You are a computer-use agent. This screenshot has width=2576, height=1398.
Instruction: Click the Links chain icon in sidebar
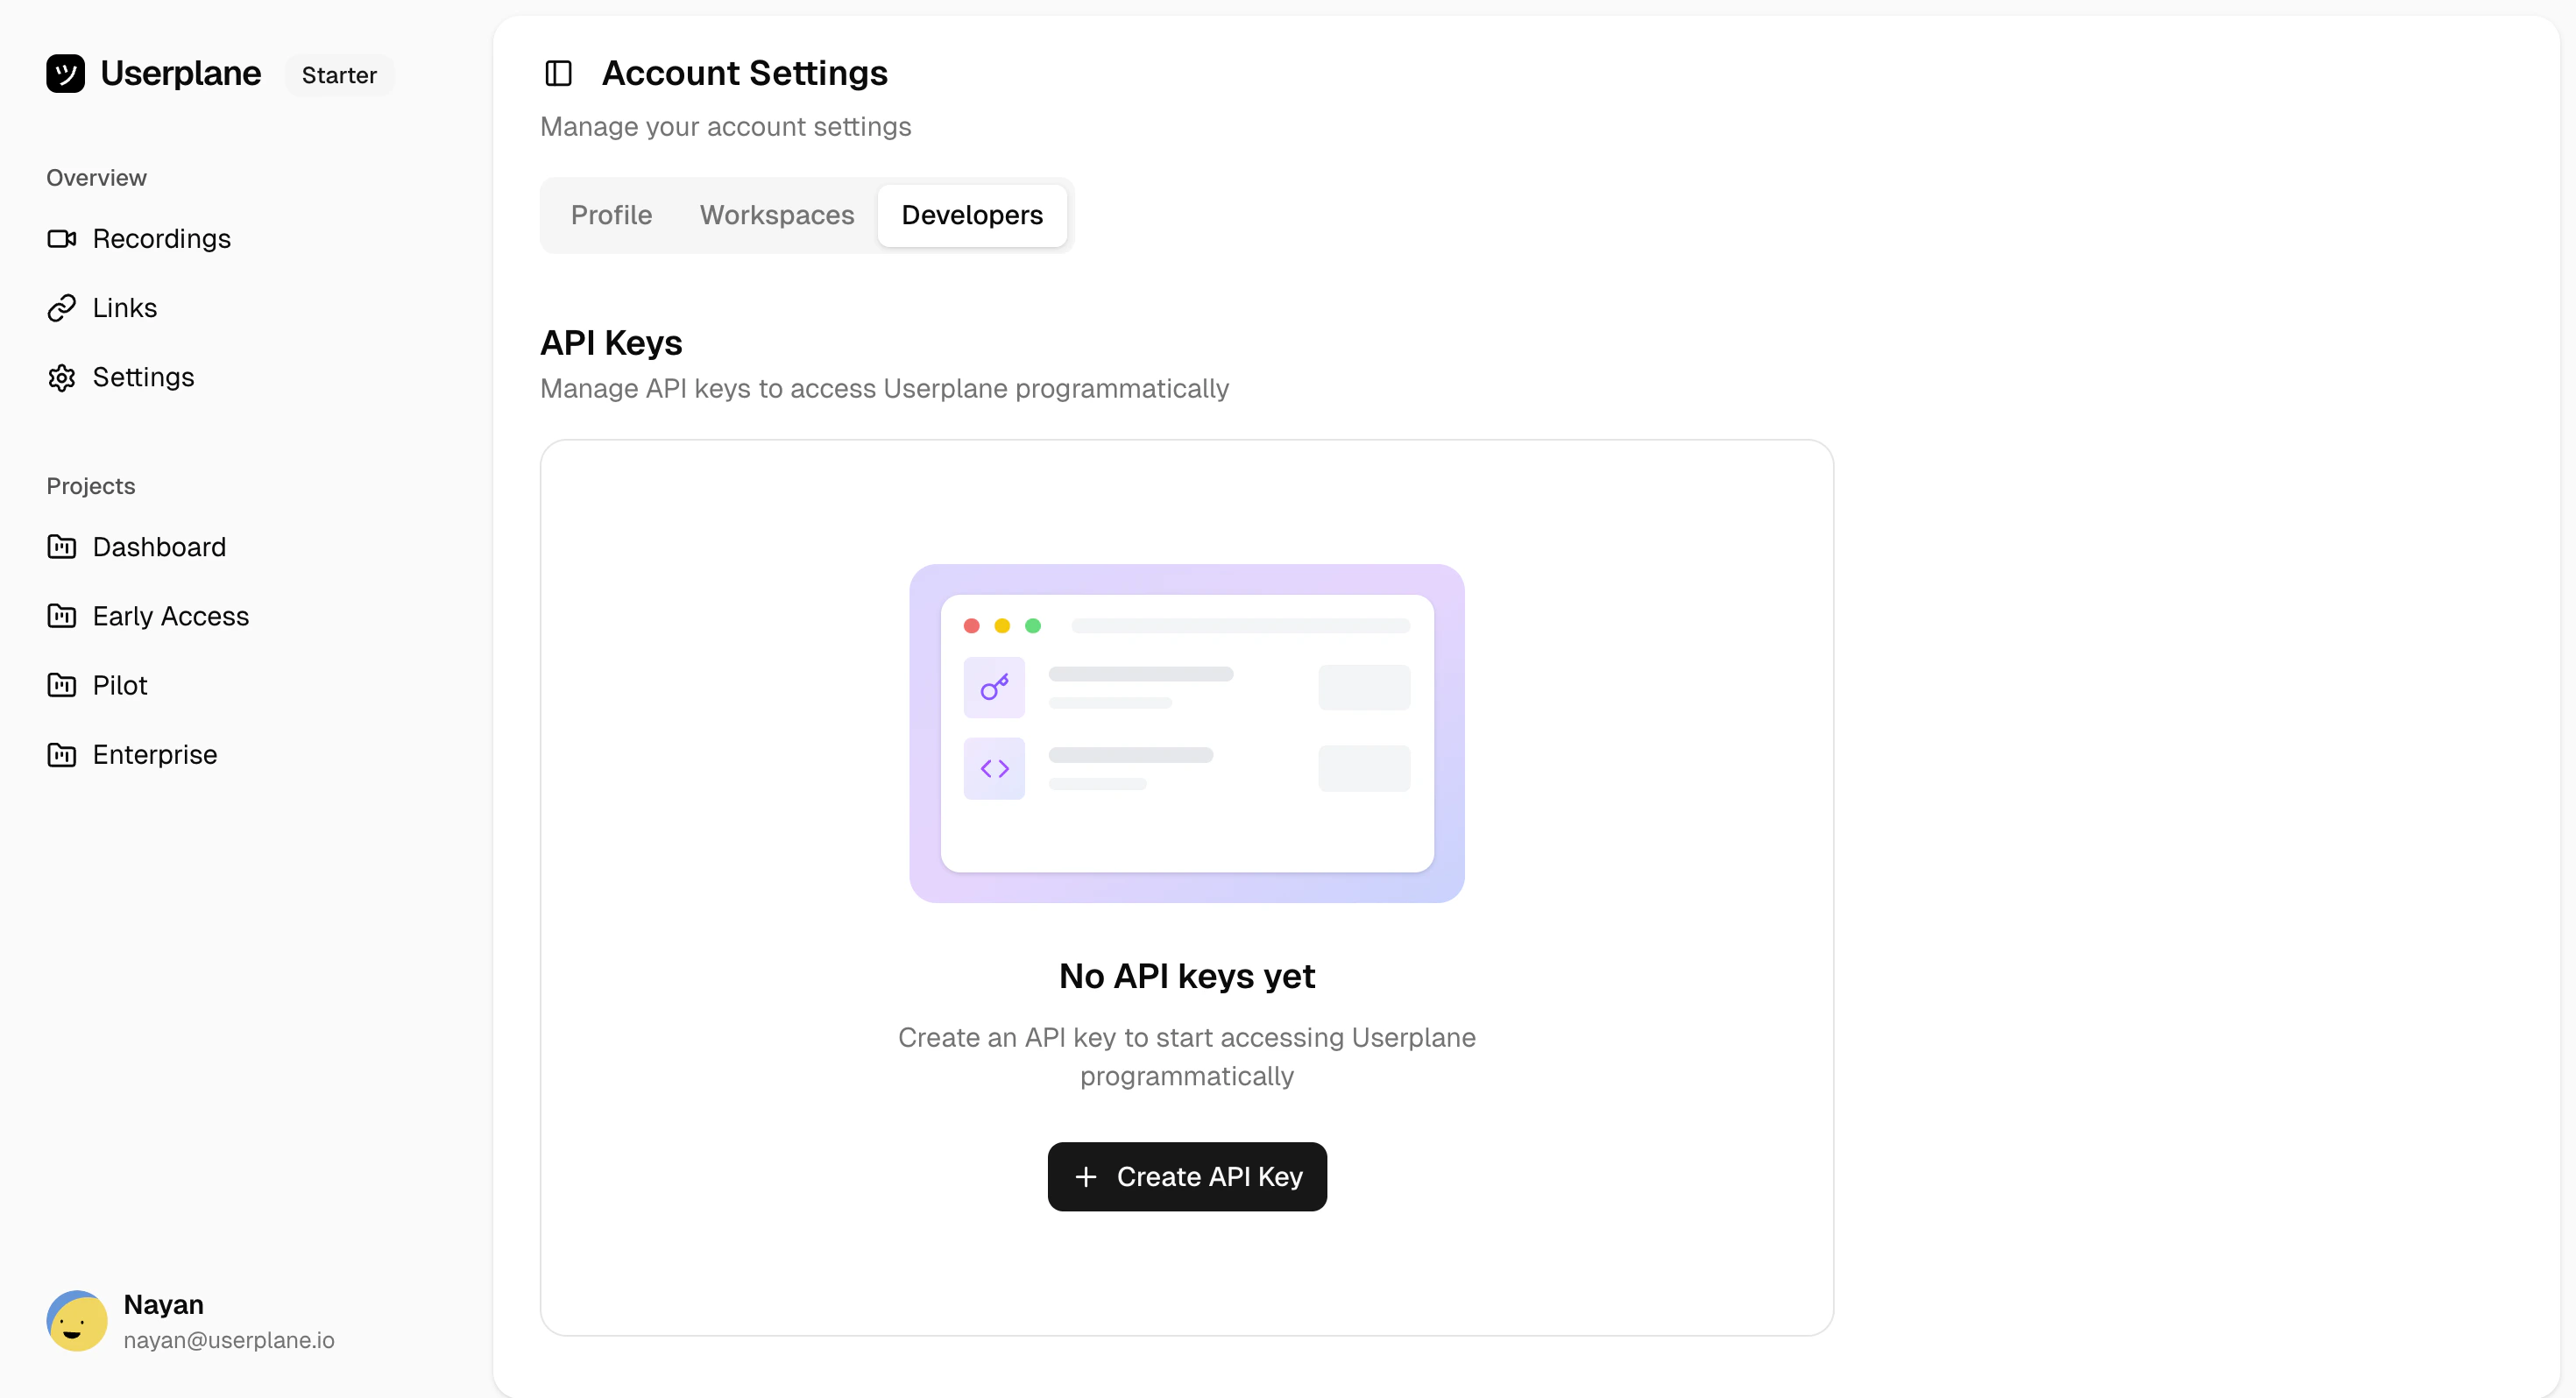tap(63, 307)
